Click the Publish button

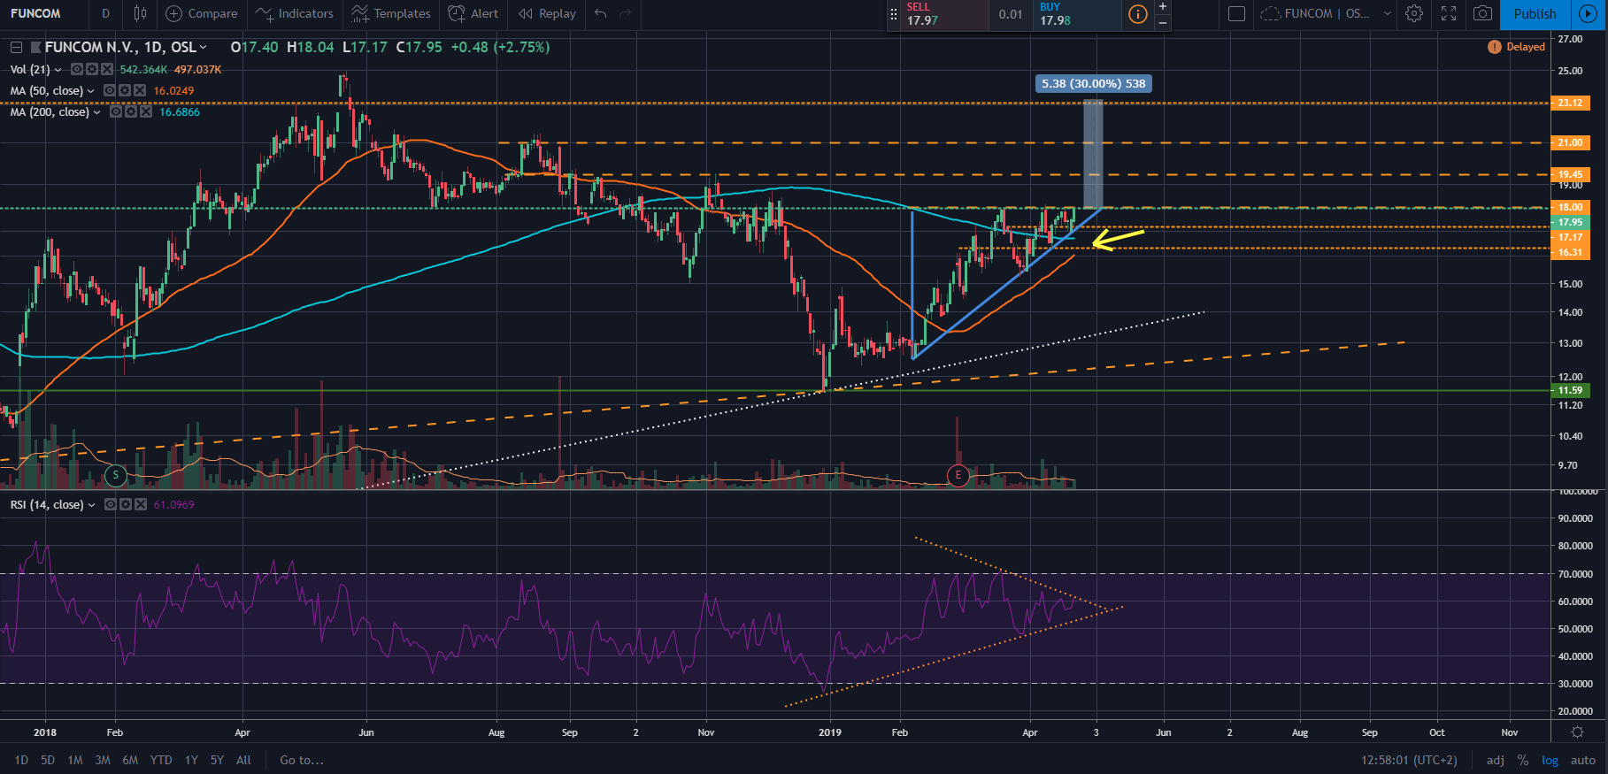1535,13
